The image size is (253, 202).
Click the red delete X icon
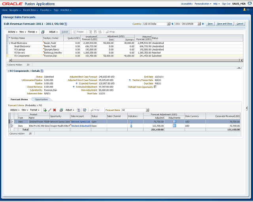tap(55, 110)
